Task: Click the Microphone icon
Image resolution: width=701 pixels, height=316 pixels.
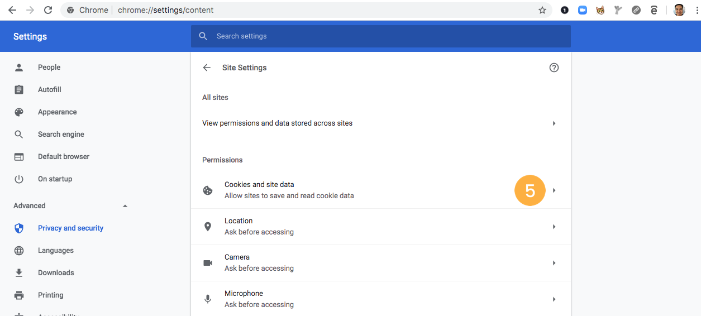Action: pyautogui.click(x=208, y=299)
